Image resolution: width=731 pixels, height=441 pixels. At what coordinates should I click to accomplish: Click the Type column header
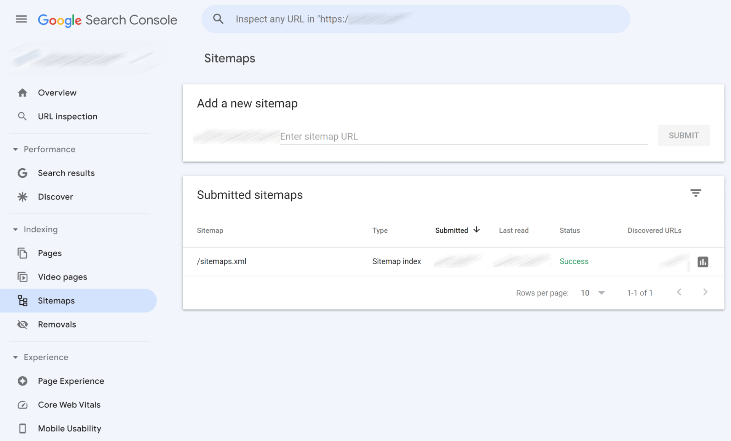[x=380, y=230]
